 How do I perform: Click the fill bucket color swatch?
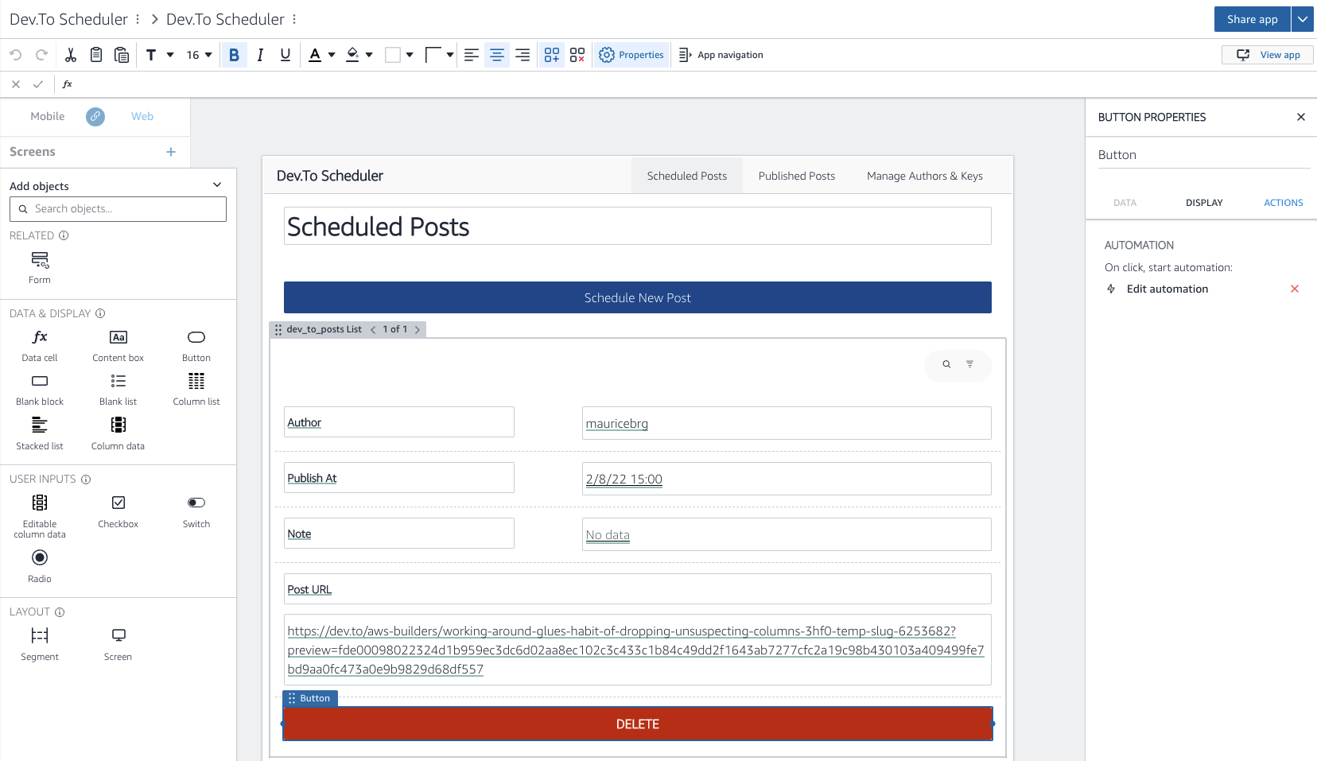coord(352,55)
